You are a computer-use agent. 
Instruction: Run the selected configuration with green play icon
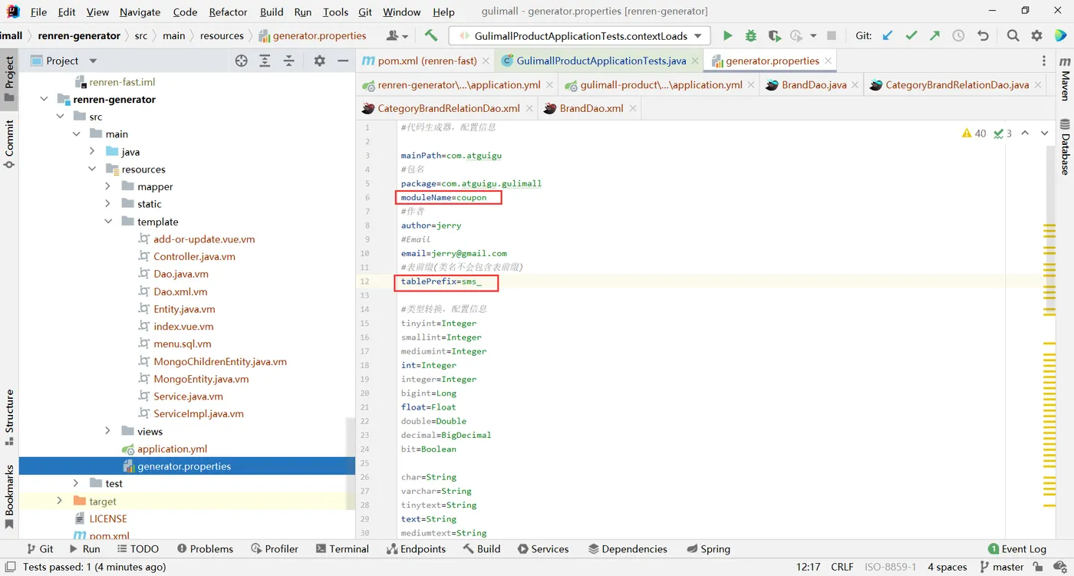(x=727, y=36)
